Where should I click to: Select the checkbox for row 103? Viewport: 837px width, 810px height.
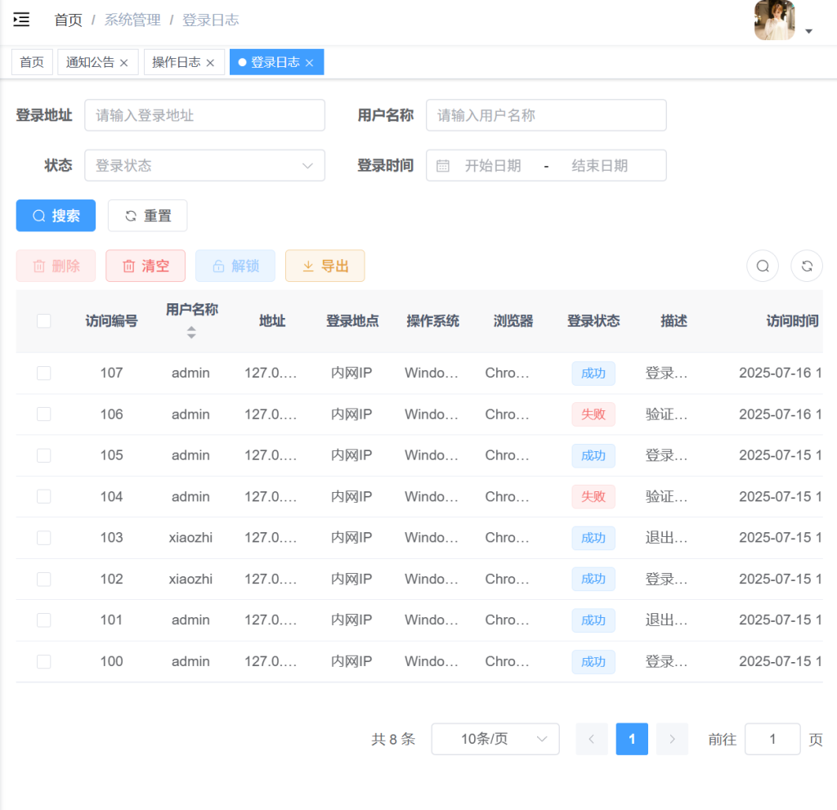pos(44,538)
